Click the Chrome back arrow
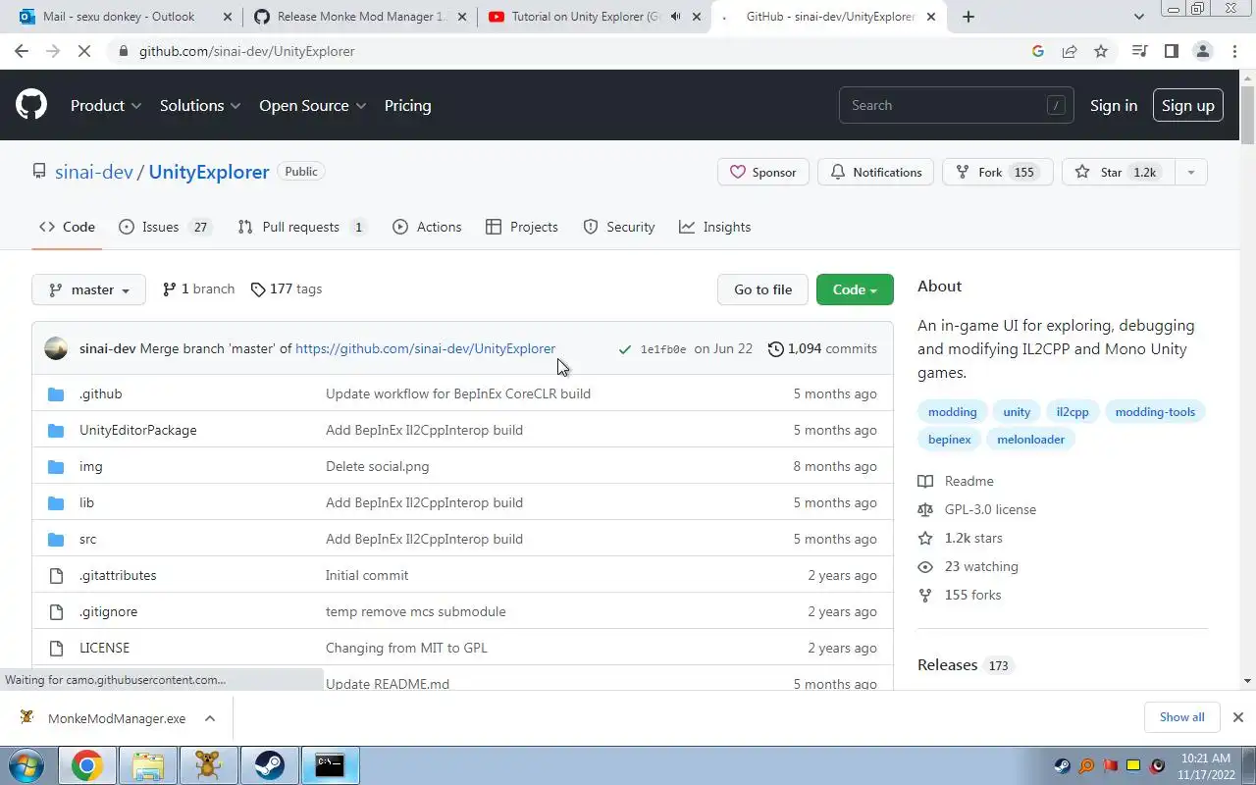 22,51
